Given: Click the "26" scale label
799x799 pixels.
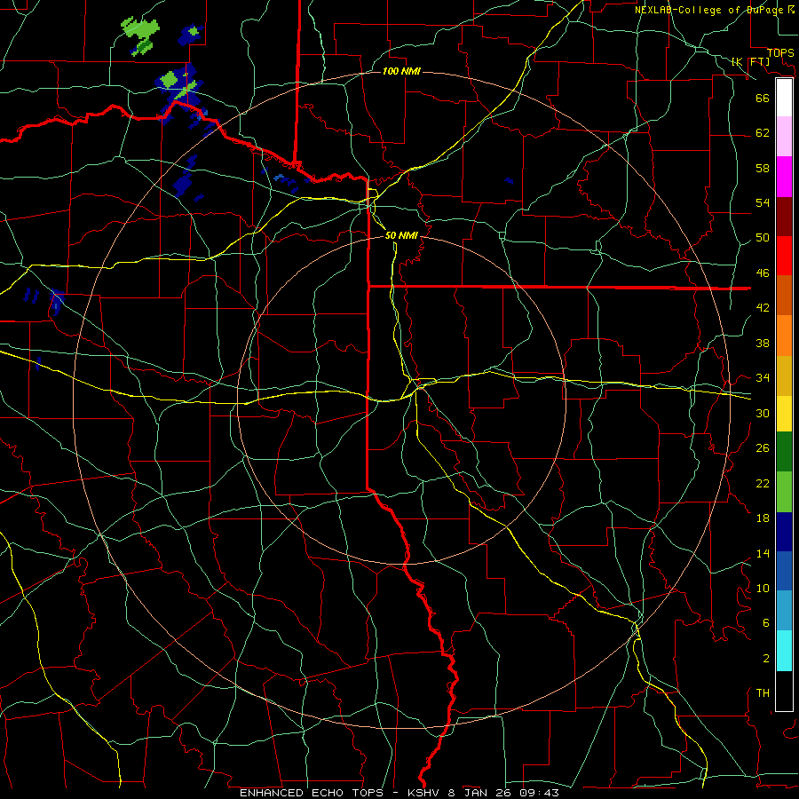Looking at the screenshot, I should [763, 448].
